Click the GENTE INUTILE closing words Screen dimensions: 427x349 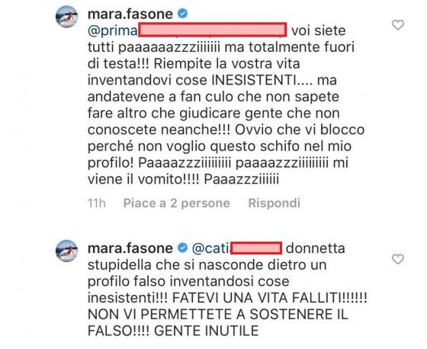coord(206,331)
